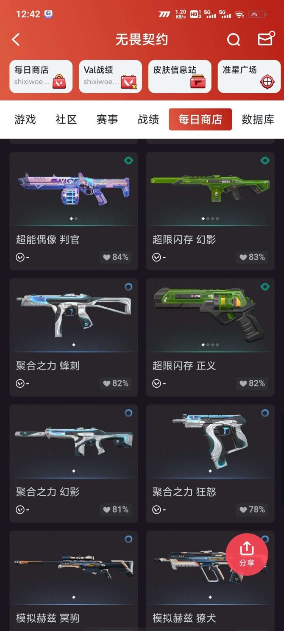This screenshot has width=284, height=631.
Task: Open 聚合之力 蜂刺 skin thumbnail
Action: coord(74,315)
